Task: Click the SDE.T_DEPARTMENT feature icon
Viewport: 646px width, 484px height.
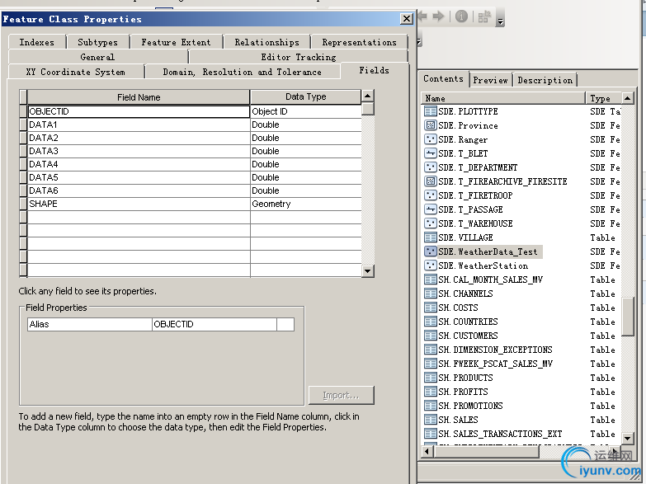Action: tap(431, 167)
